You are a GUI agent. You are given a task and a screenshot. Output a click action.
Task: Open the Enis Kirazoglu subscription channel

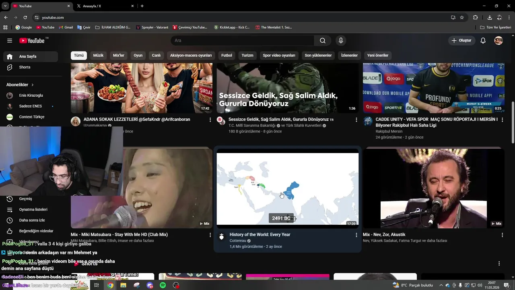pyautogui.click(x=31, y=95)
